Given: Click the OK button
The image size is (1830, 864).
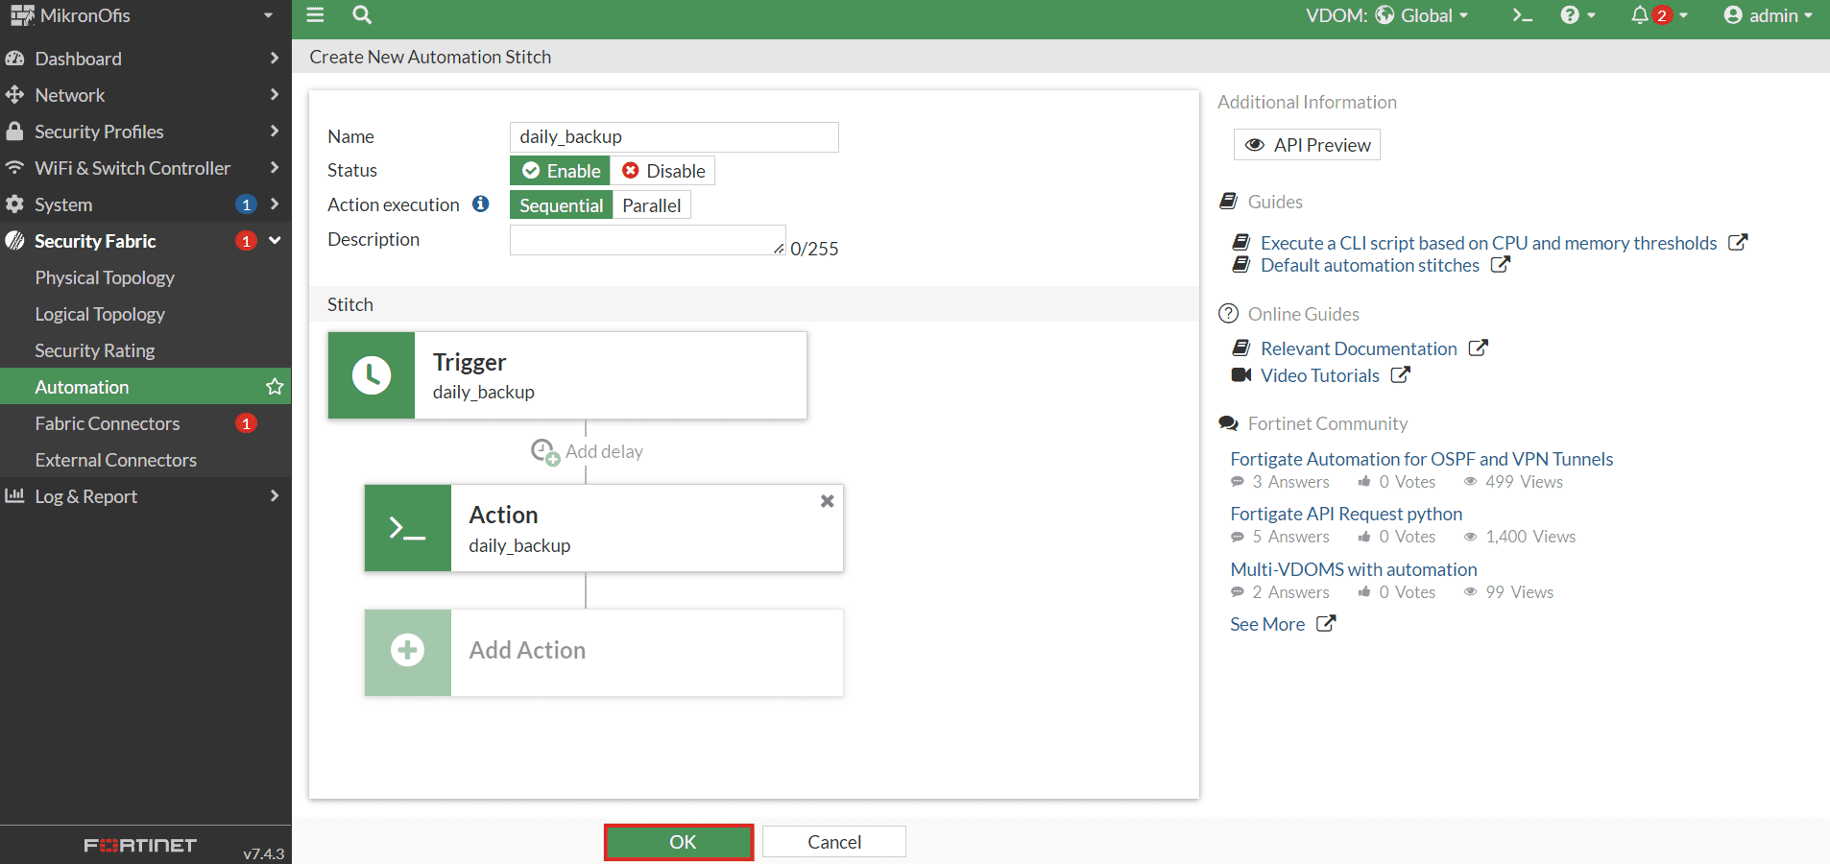Looking at the screenshot, I should pos(679,842).
